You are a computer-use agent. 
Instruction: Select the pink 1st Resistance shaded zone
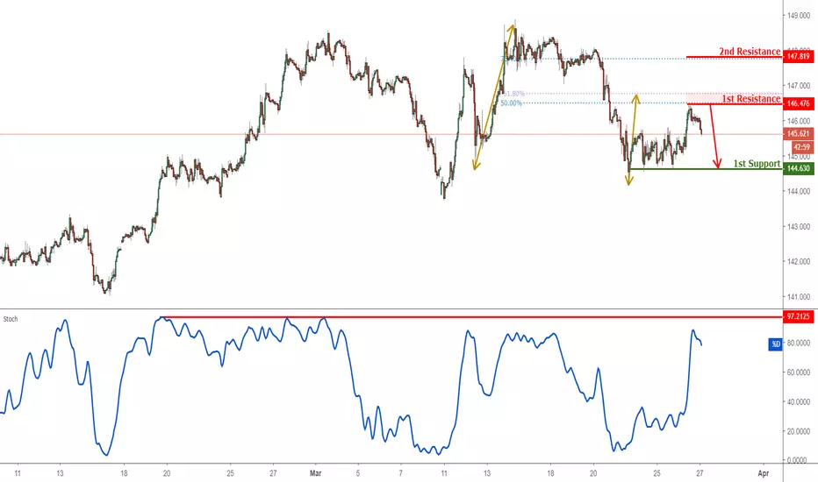(734, 98)
